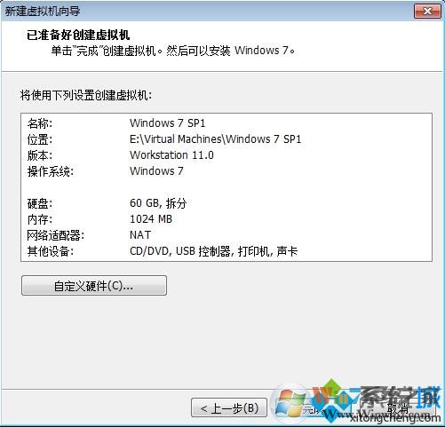Click the 单击"完成"创建虚拟机 instruction text

point(173,51)
